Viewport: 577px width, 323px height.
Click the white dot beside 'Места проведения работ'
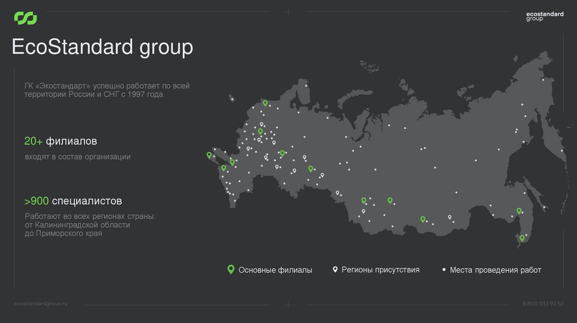coord(444,270)
